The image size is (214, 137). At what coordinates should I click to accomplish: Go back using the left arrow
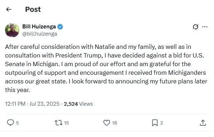click(x=9, y=9)
